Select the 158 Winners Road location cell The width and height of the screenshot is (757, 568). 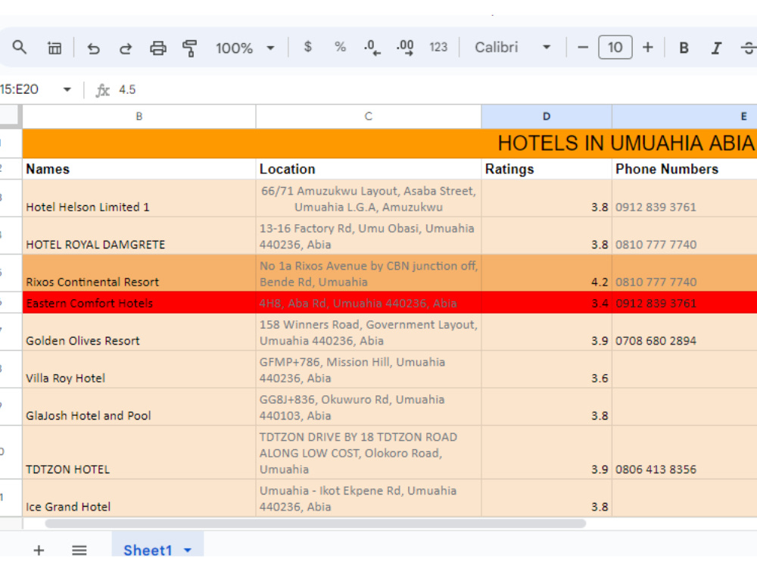(x=369, y=332)
